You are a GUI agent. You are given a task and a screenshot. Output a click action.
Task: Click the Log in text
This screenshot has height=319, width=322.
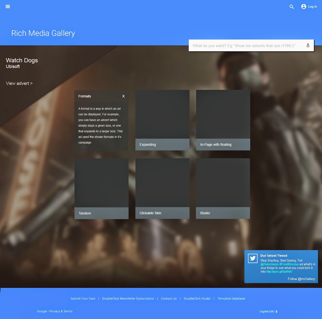(312, 6)
